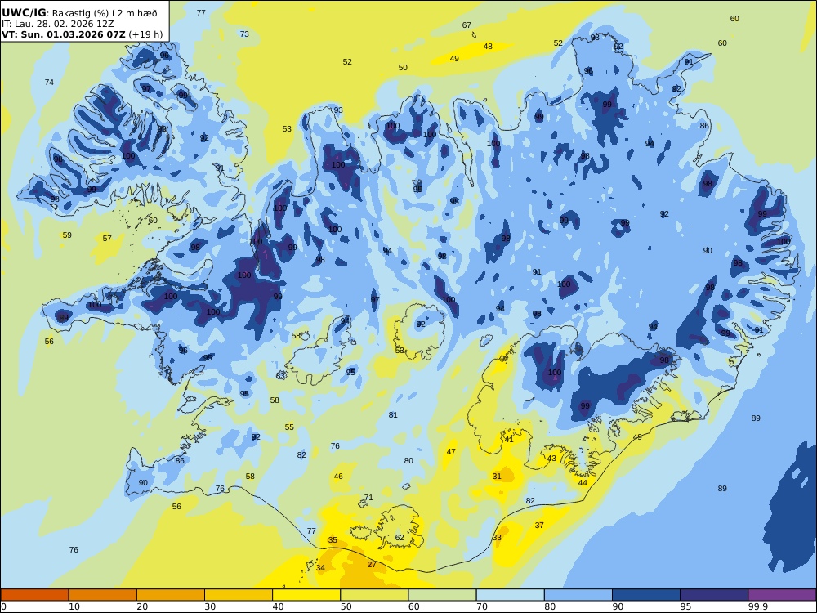Click the map humidity value '59'
The image size is (817, 613).
click(67, 235)
